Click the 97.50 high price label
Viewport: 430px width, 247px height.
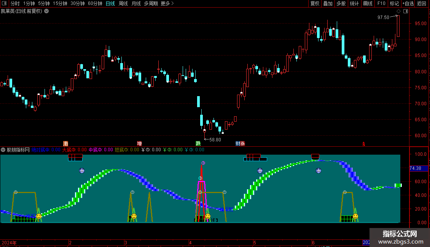point(383,17)
